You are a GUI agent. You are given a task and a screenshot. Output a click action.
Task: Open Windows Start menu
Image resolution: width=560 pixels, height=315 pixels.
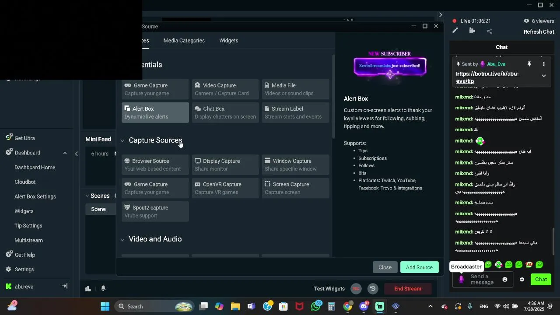coord(105,306)
